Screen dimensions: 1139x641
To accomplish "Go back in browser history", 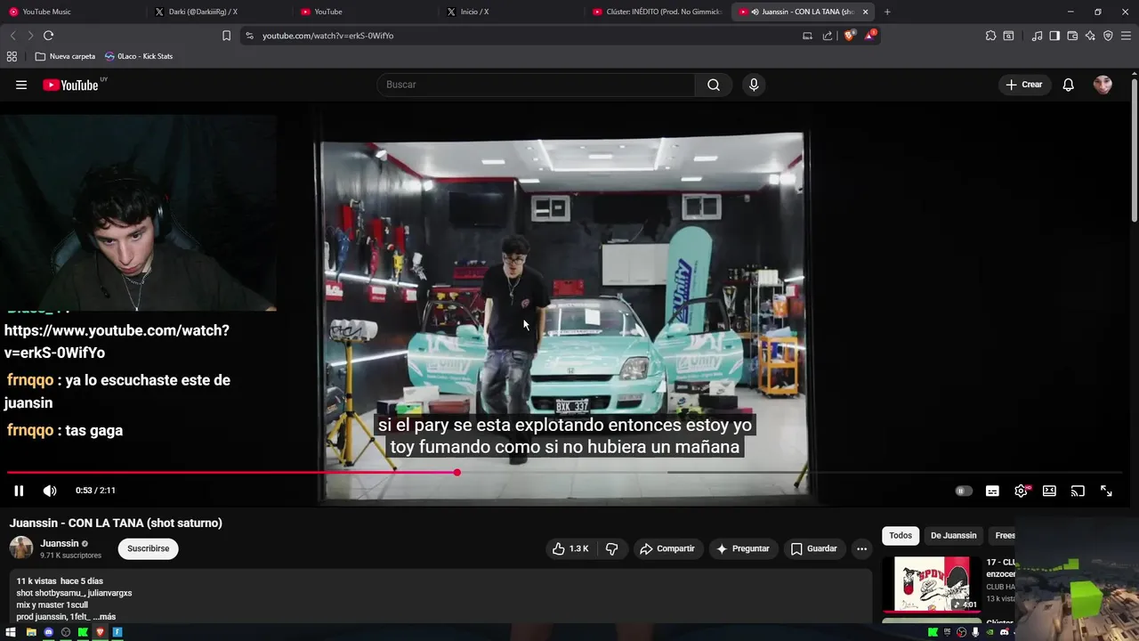I will point(12,36).
